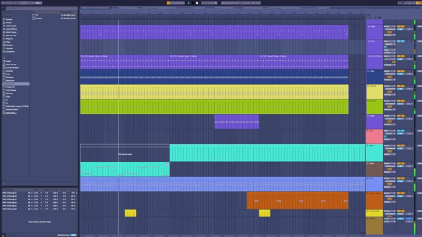Open User Library in browser places

click(11, 65)
